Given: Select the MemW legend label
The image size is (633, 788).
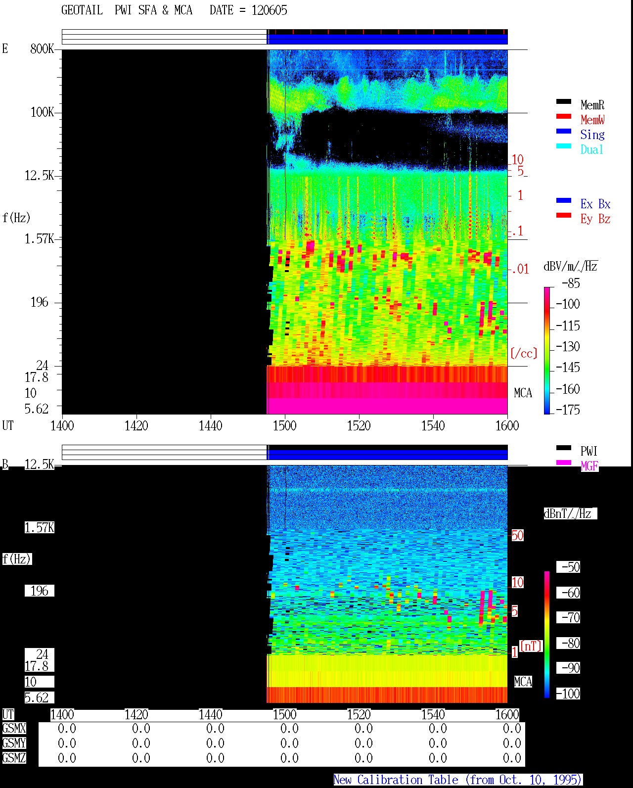Looking at the screenshot, I should click(592, 120).
